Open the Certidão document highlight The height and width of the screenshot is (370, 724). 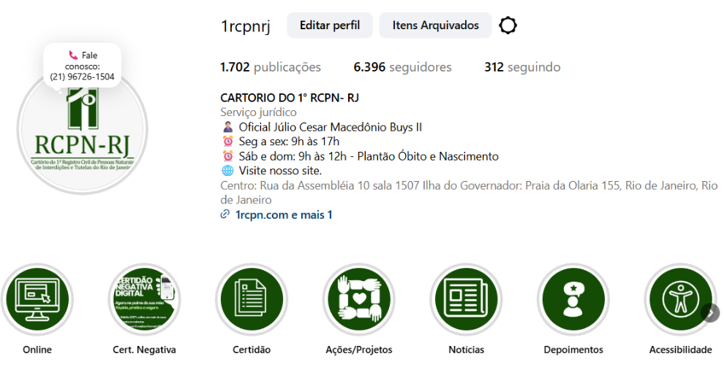tap(252, 299)
